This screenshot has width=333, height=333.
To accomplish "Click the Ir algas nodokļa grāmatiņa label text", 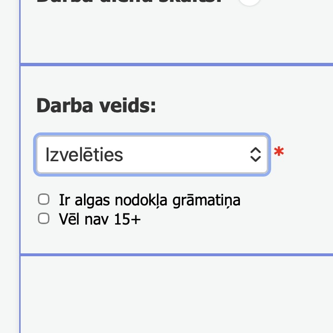I will coord(150,200).
